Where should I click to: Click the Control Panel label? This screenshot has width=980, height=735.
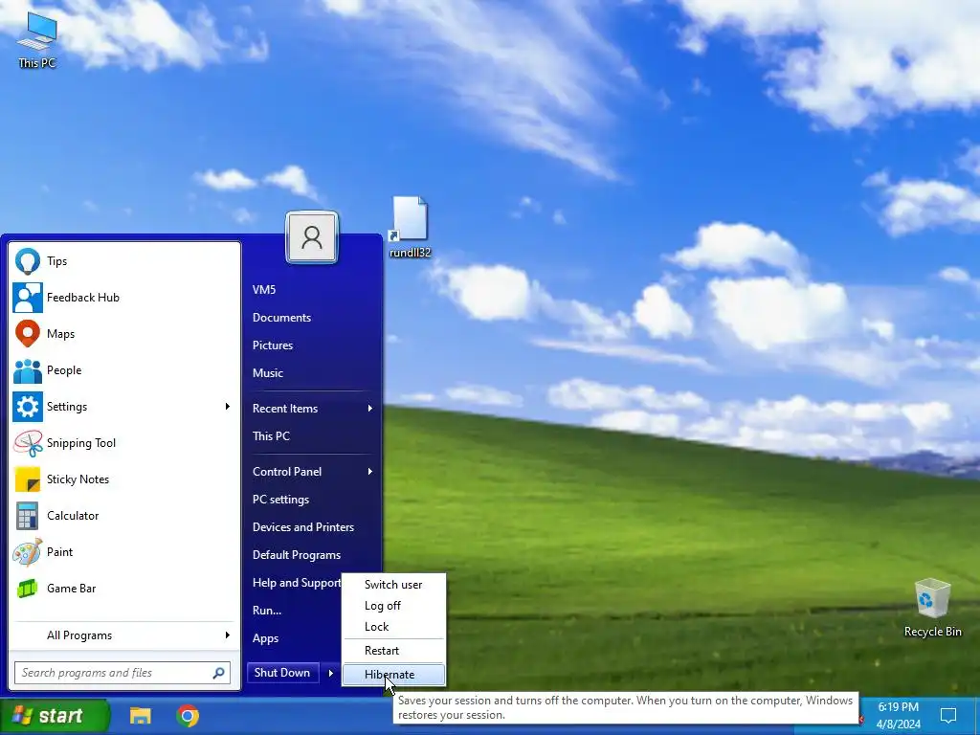click(287, 472)
